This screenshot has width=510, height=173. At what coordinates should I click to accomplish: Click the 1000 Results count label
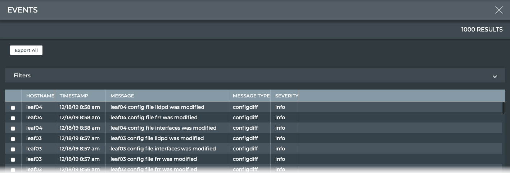coord(482,29)
